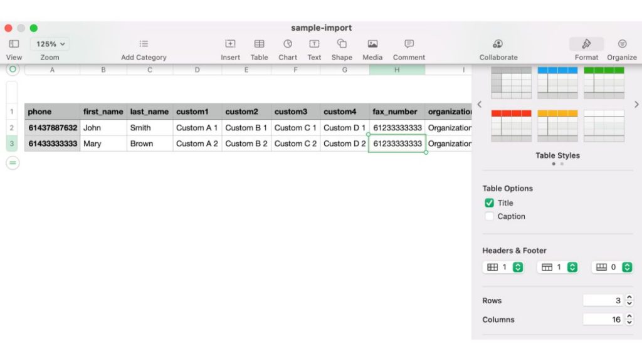Screen dimensions: 642x361
Task: Enable the Caption checkbox
Action: pos(489,216)
